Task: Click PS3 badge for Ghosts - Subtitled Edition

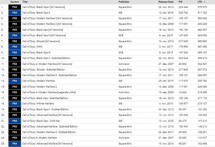Action: click(14, 69)
